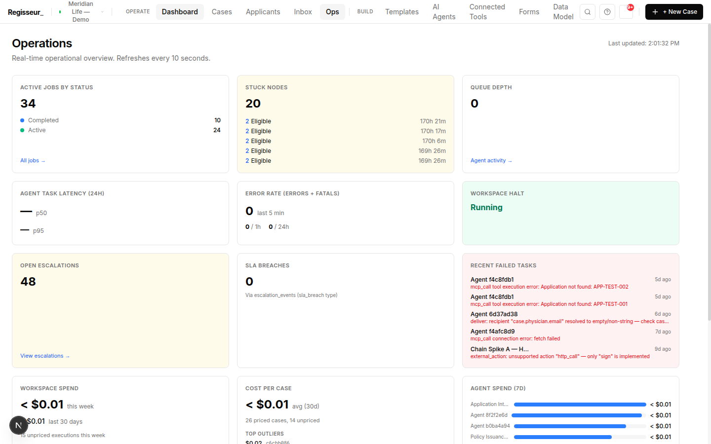Select the Chain Spike A failed task
The width and height of the screenshot is (711, 444).
click(571, 353)
